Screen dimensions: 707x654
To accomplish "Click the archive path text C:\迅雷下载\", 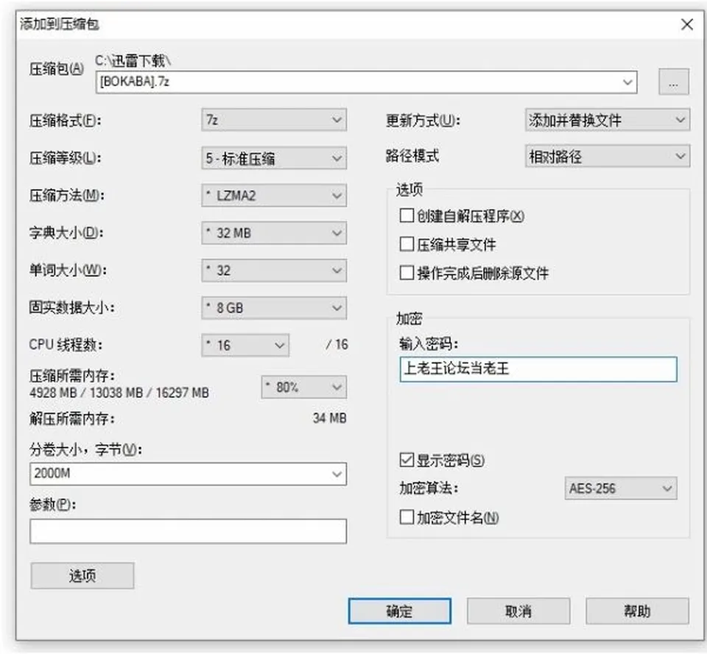I will (x=133, y=60).
